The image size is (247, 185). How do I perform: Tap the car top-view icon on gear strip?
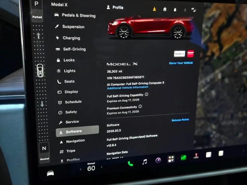pos(40,71)
